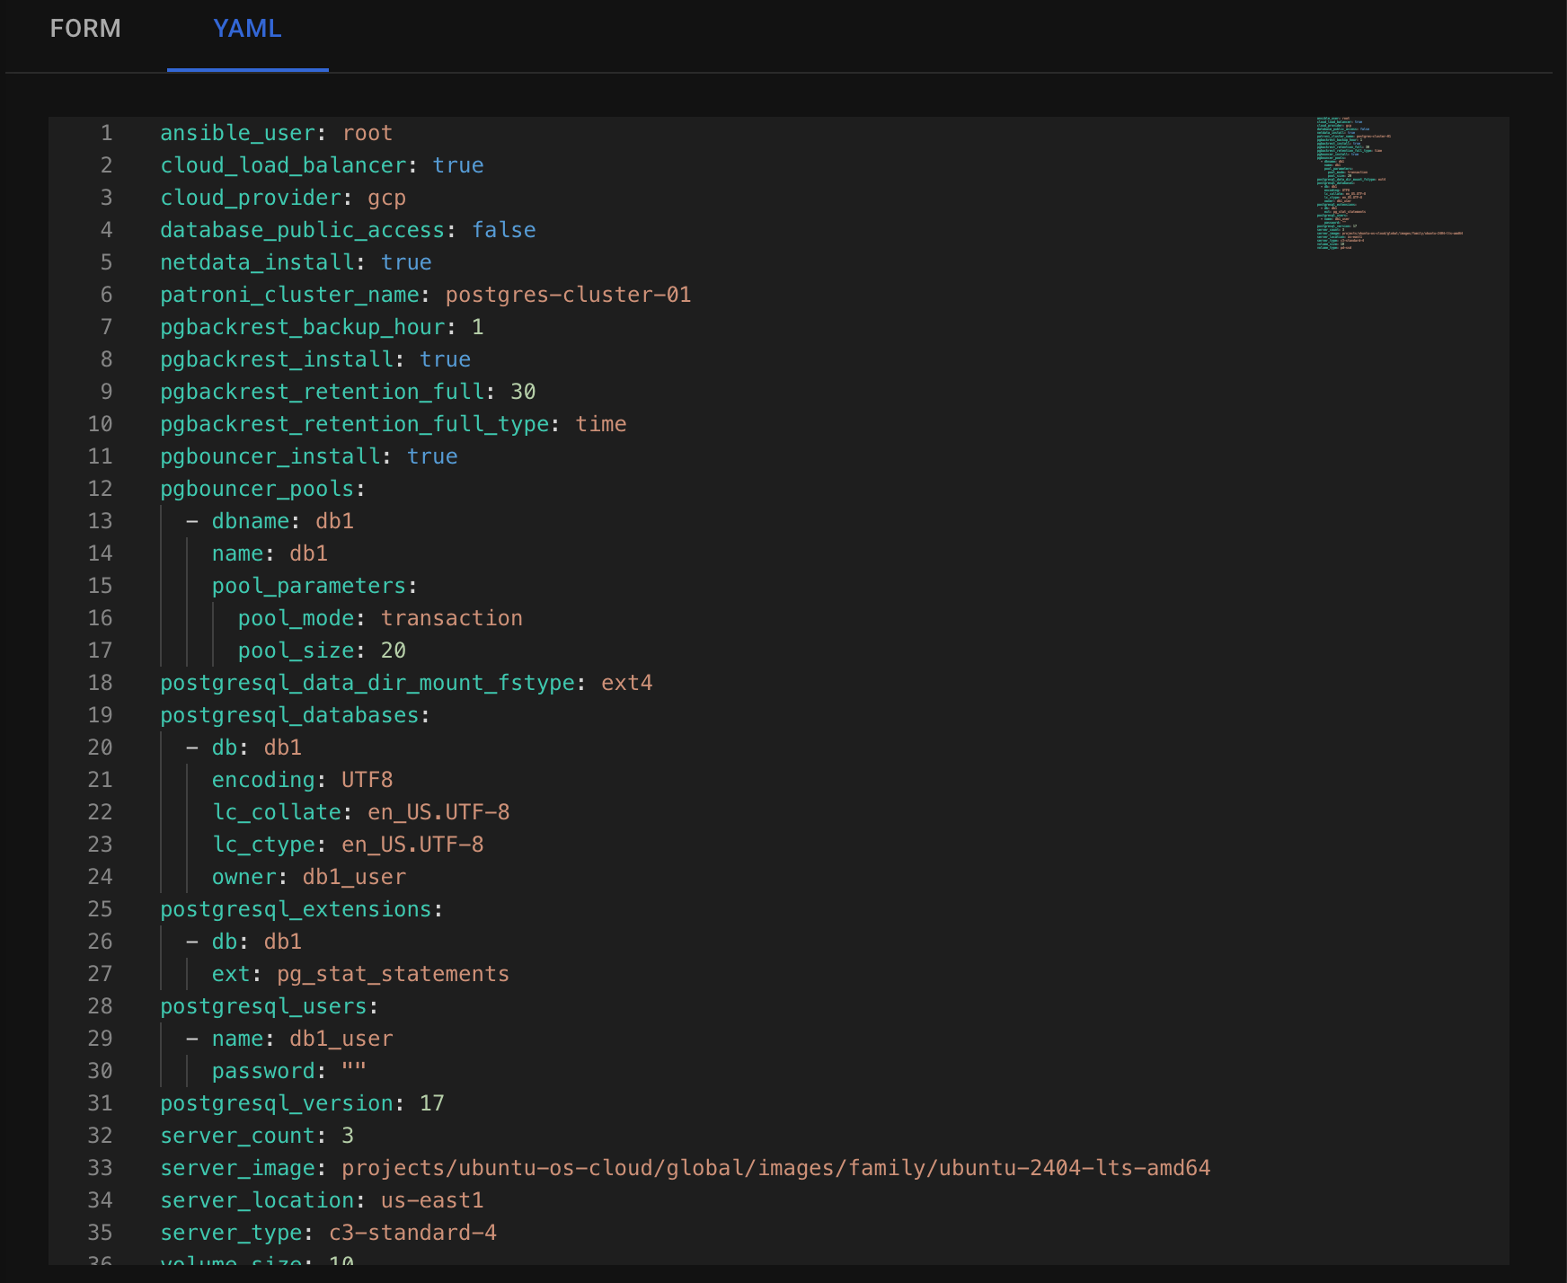Click the cloud_provider value gcp
This screenshot has width=1567, height=1283.
pyautogui.click(x=386, y=198)
